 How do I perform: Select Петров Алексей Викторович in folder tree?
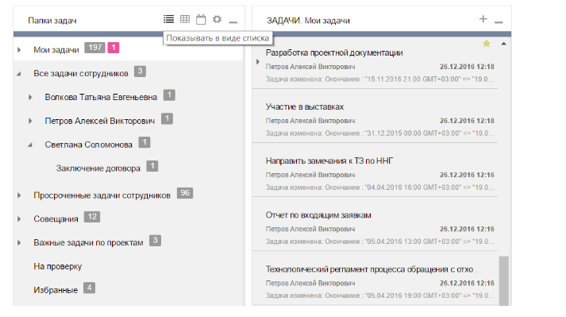point(100,121)
